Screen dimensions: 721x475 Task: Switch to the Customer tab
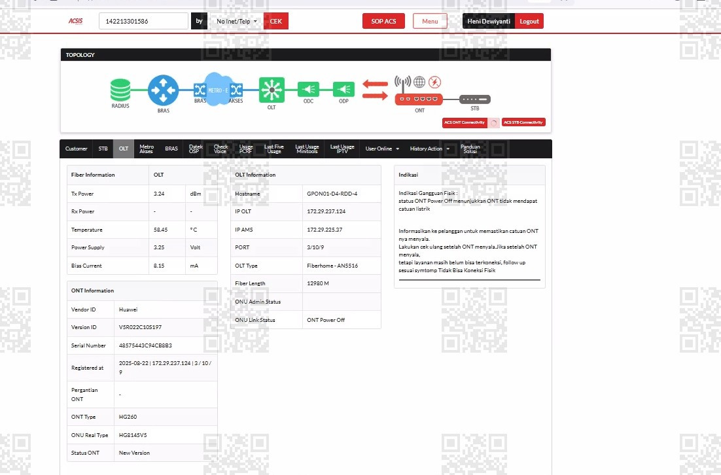[77, 149]
